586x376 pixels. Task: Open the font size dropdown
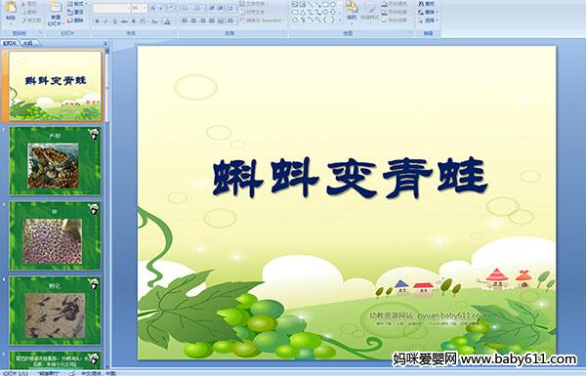pyautogui.click(x=145, y=8)
